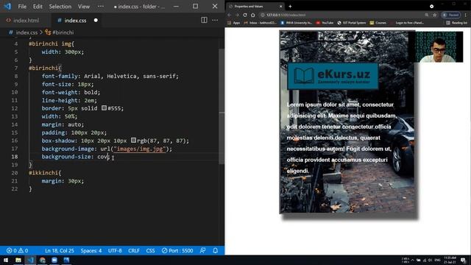The image size is (471, 265).
Task: Open the Apps bookmark shortcut
Action: pos(234,23)
